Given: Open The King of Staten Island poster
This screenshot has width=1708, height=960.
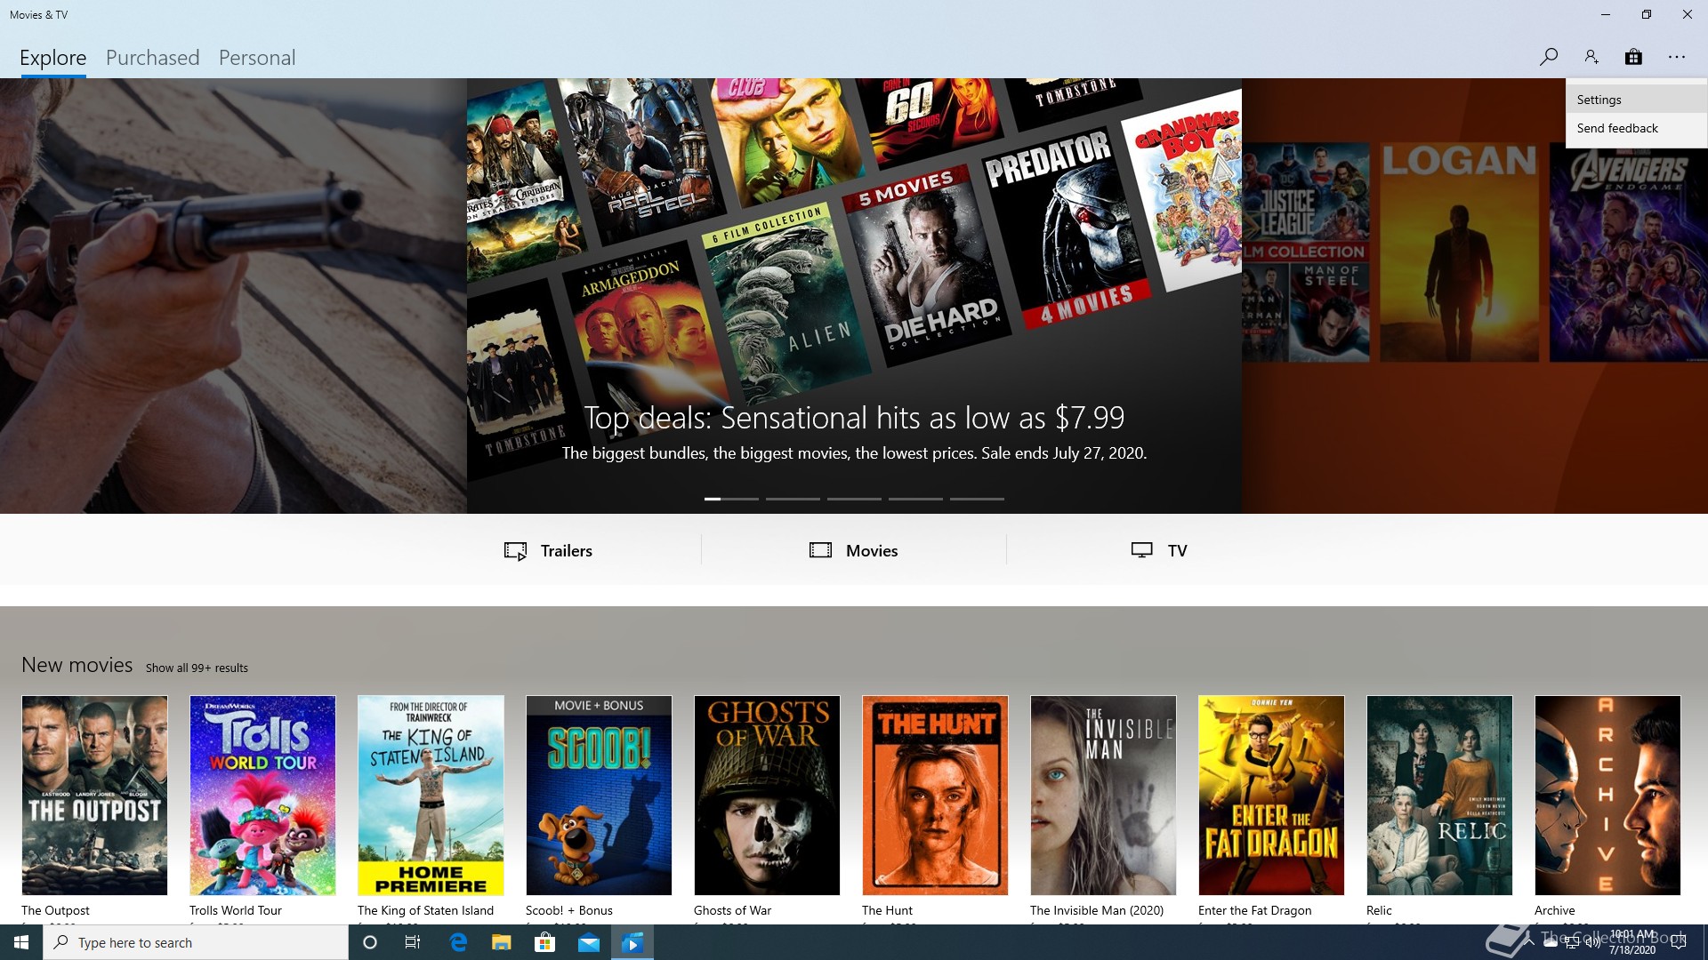Looking at the screenshot, I should [x=431, y=795].
